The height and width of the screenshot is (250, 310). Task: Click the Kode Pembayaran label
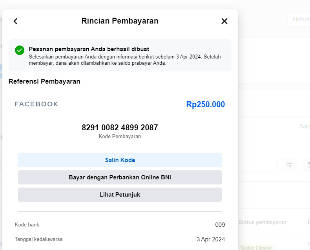pyautogui.click(x=120, y=137)
